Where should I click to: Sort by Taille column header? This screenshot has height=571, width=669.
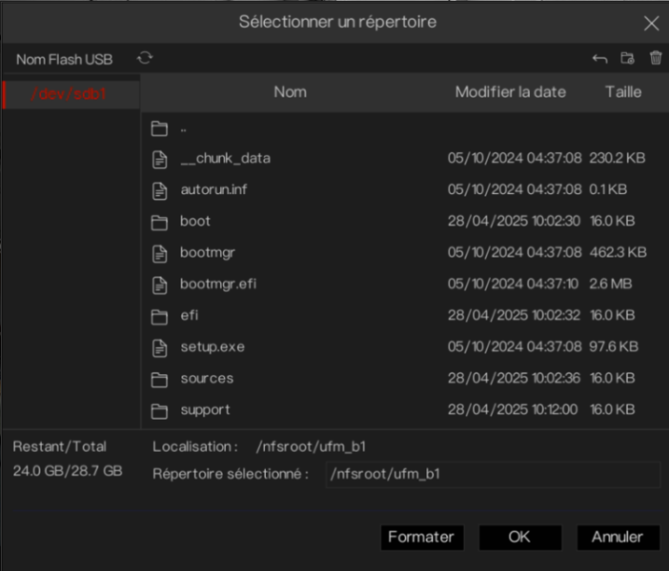pos(623,92)
